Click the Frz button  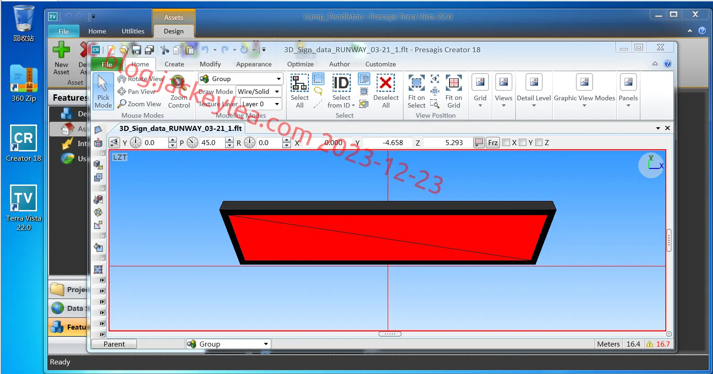click(x=493, y=142)
